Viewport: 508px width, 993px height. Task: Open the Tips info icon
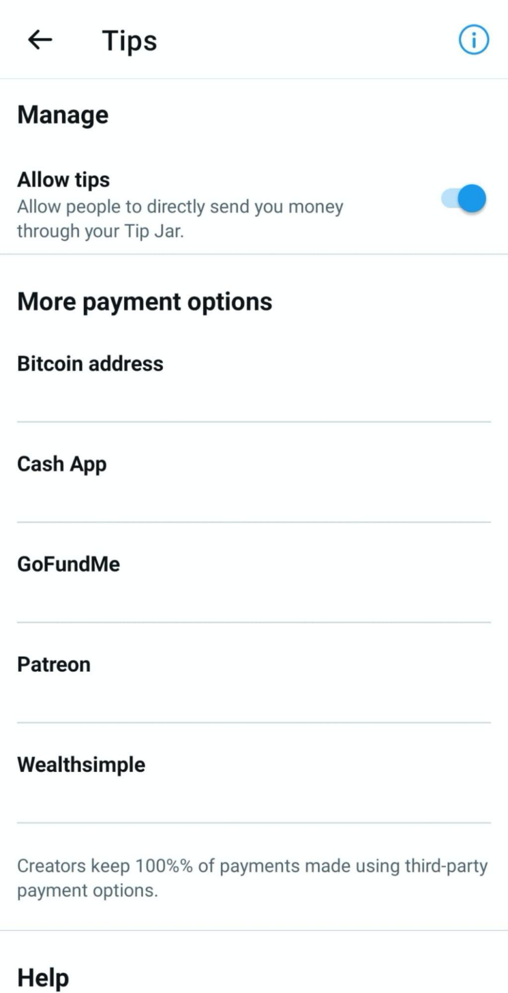click(474, 41)
